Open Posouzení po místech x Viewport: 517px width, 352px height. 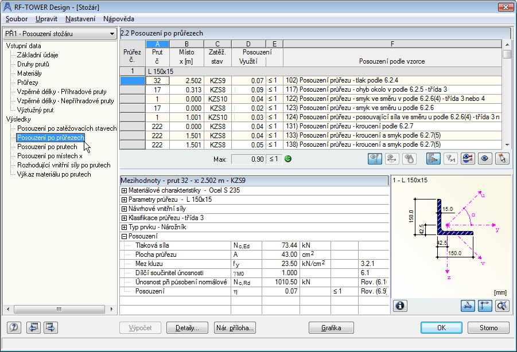pyautogui.click(x=50, y=156)
